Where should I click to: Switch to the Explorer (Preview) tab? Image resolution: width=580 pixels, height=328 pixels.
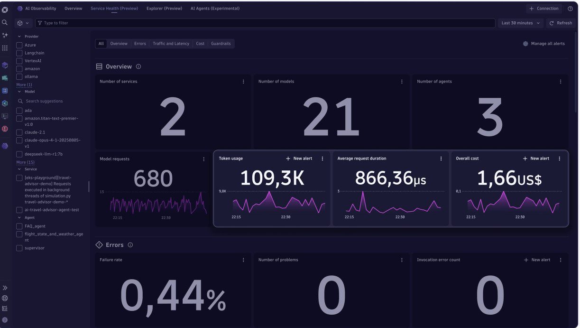(164, 9)
